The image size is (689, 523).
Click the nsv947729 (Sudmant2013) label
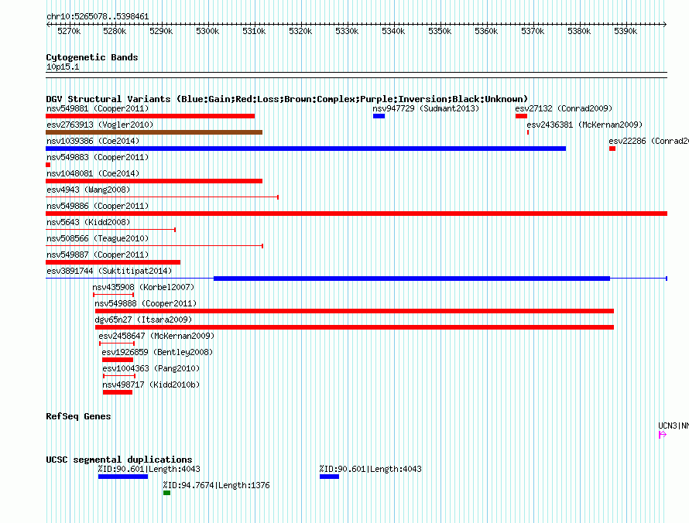coord(426,108)
